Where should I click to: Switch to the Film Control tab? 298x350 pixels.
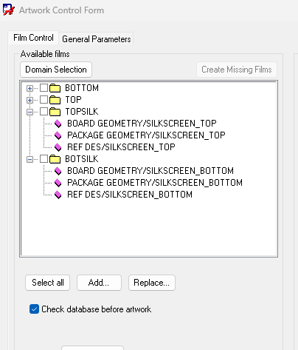coord(33,38)
